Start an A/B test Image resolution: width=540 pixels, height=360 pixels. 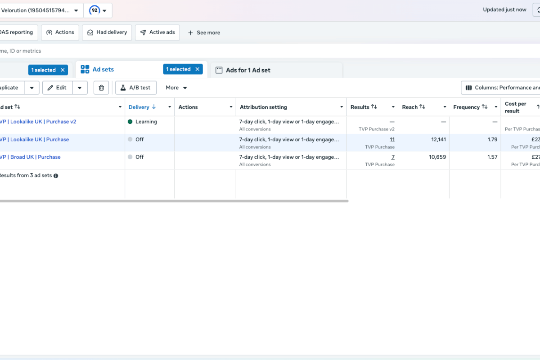[136, 88]
